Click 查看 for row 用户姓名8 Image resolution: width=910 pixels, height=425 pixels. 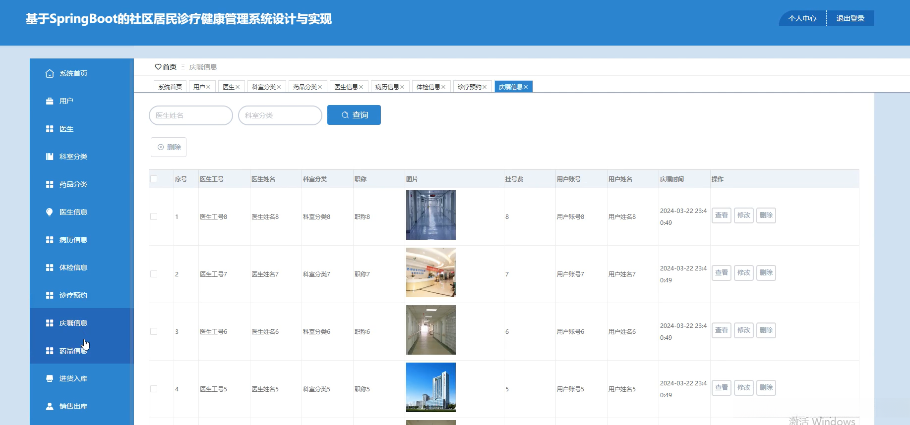(x=722, y=215)
